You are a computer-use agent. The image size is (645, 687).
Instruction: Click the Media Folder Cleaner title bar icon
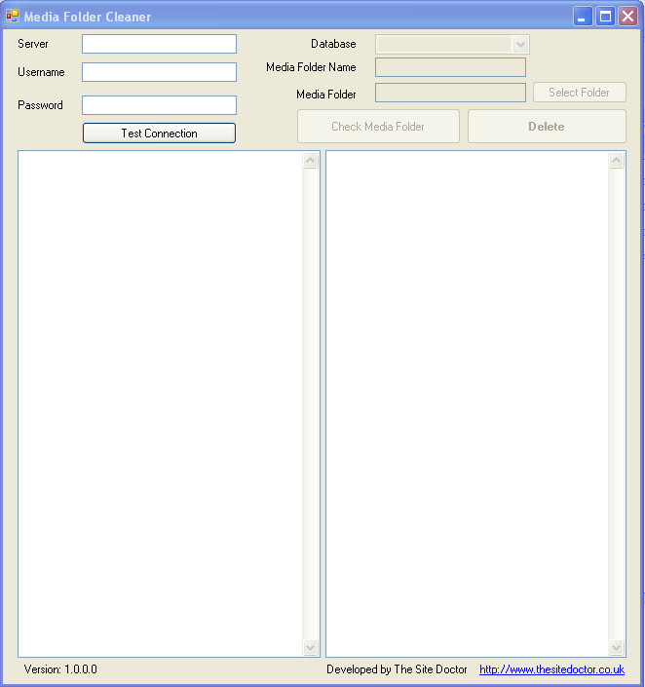click(x=13, y=17)
